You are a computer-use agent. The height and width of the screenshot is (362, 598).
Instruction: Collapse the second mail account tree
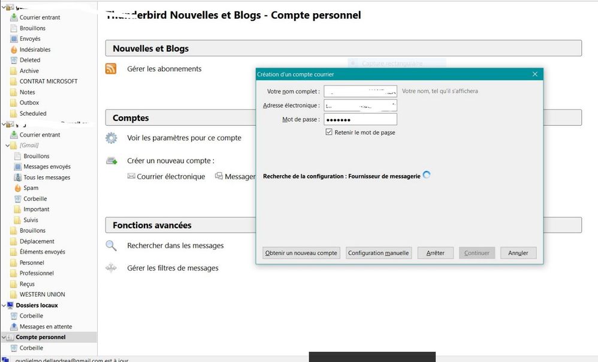pos(4,124)
